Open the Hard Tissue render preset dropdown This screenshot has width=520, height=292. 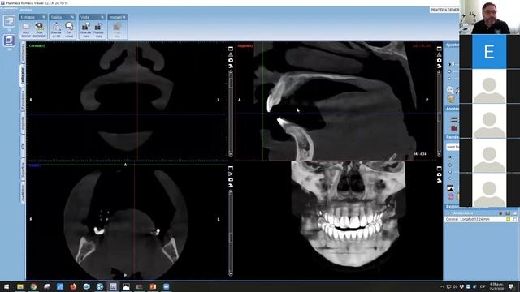[x=453, y=147]
